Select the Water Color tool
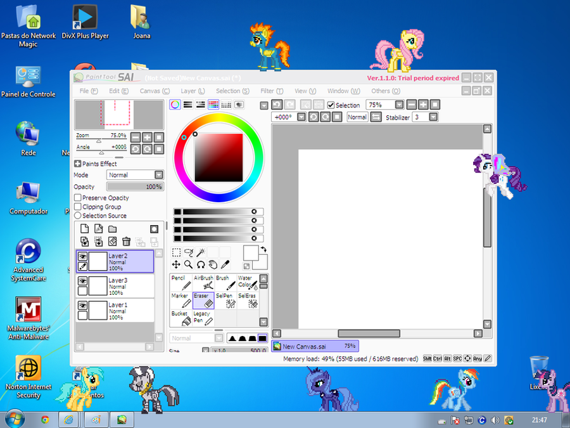This screenshot has height=428, width=570. click(248, 282)
